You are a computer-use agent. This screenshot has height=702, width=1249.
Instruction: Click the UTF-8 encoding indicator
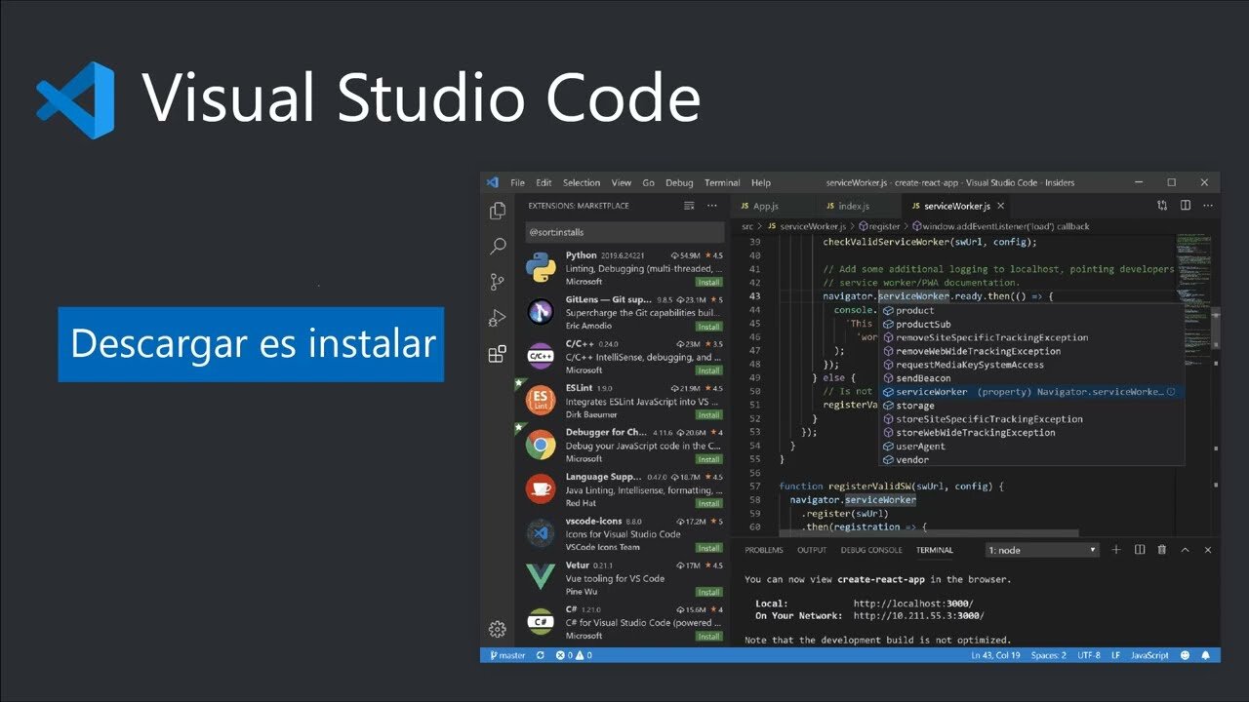1090,655
